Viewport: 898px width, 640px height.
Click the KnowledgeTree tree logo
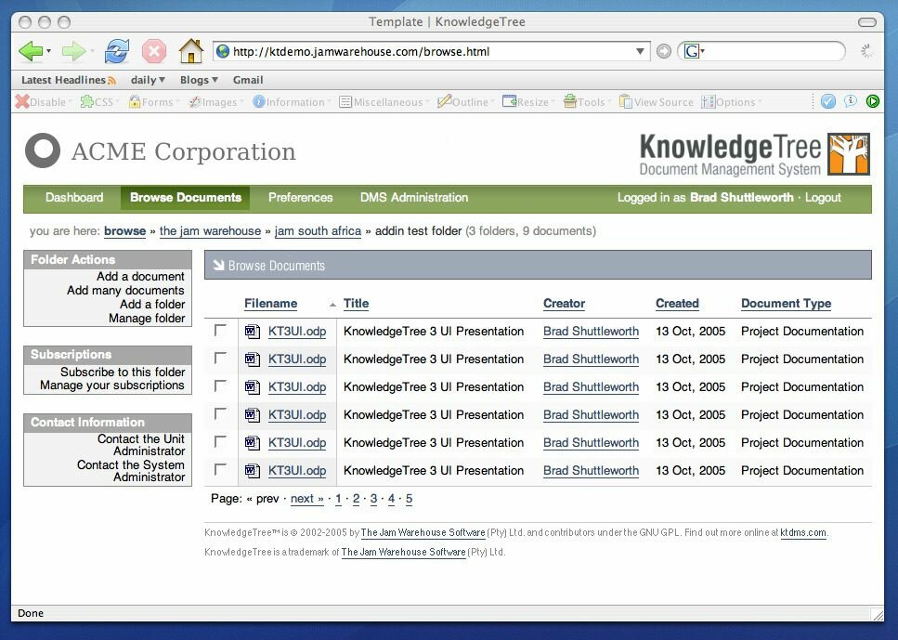pos(849,153)
